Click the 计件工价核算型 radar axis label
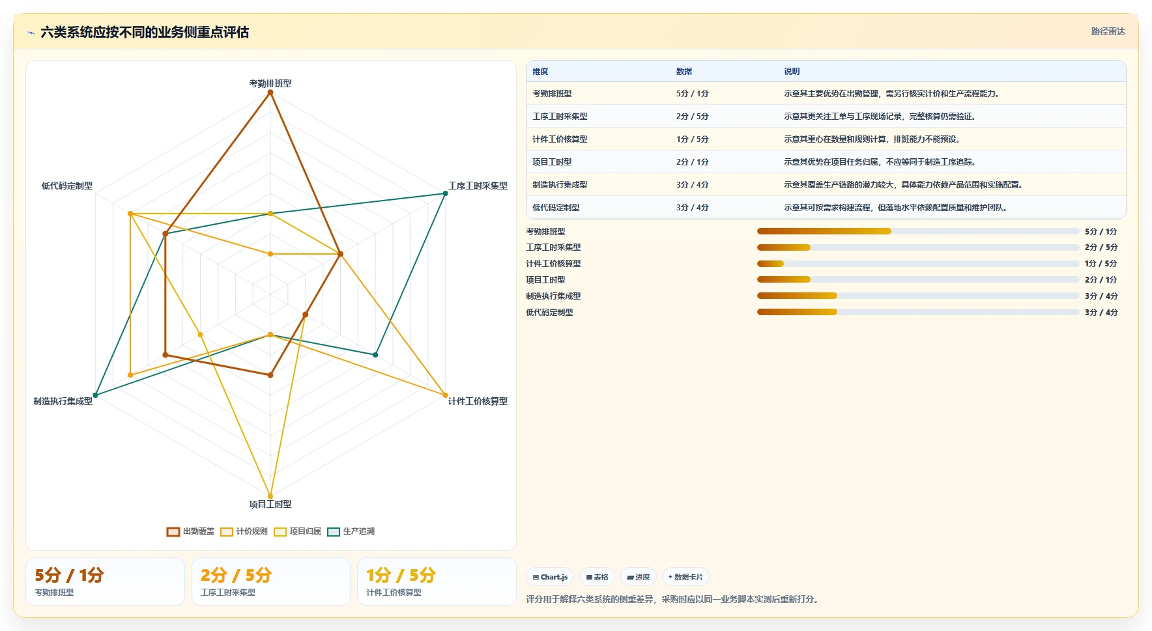The width and height of the screenshot is (1152, 631). coord(478,401)
